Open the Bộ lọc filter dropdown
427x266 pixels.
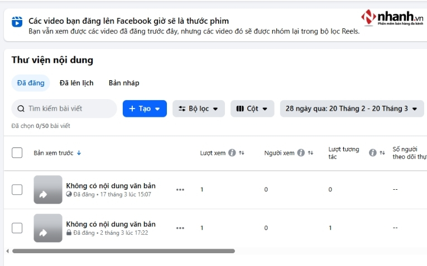pyautogui.click(x=199, y=109)
